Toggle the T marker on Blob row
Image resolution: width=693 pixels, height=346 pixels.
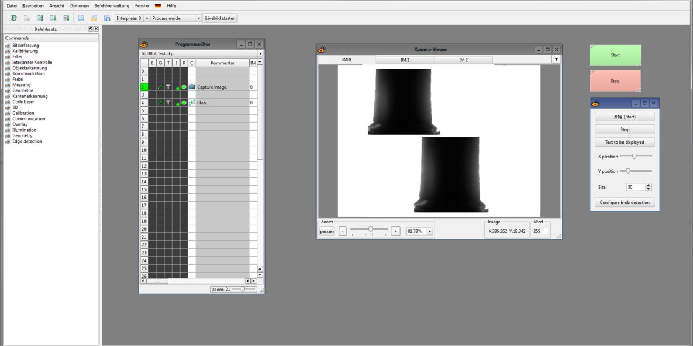click(x=168, y=103)
